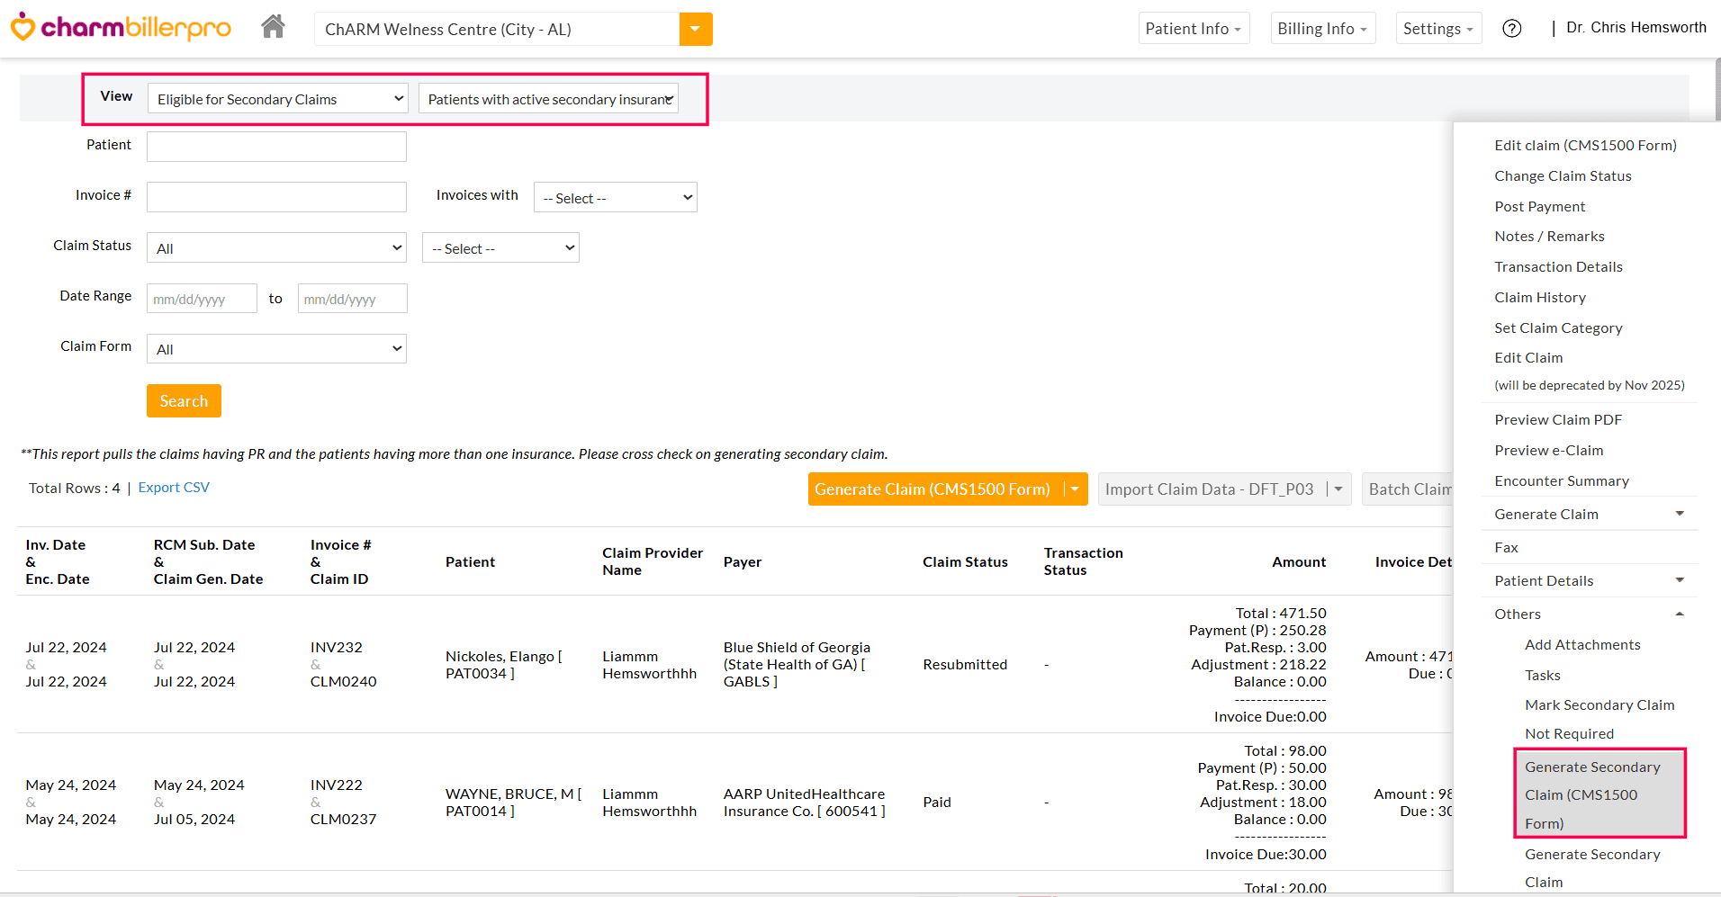
Task: Open Transaction Details menu option
Action: [1558, 267]
